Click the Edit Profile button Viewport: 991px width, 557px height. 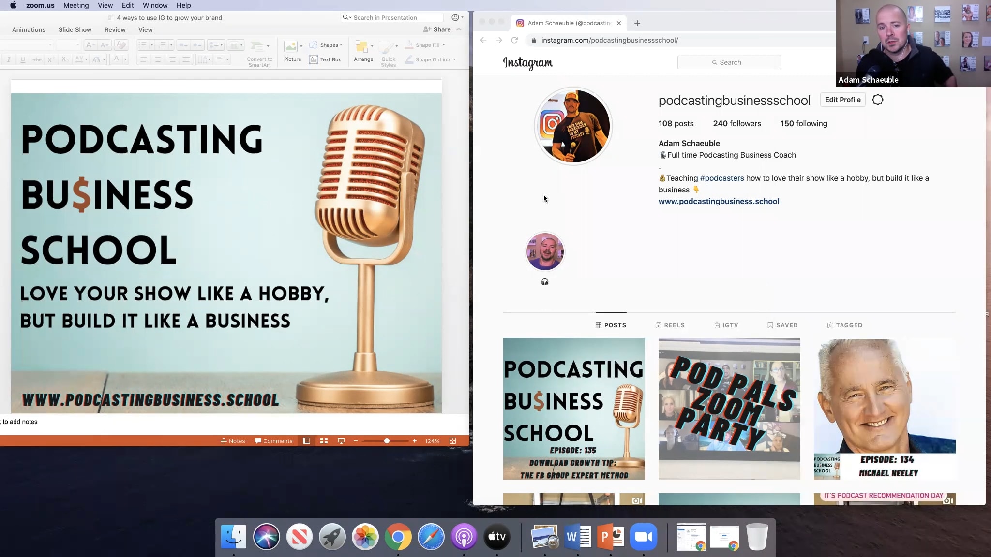pyautogui.click(x=842, y=100)
